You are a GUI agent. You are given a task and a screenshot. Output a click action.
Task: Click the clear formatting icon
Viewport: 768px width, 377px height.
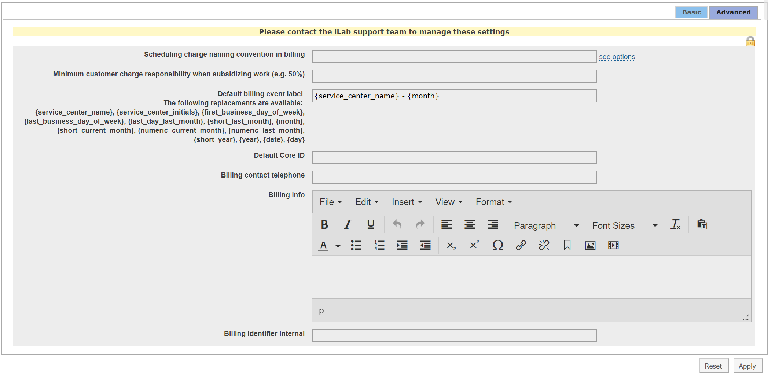675,225
